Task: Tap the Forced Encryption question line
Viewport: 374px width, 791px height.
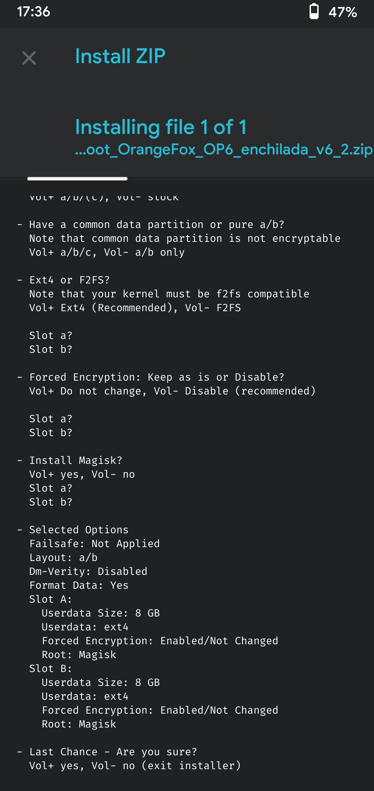Action: click(157, 377)
